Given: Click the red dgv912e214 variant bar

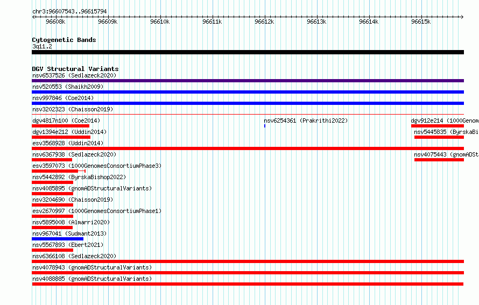Looking at the screenshot, I should [x=438, y=126].
